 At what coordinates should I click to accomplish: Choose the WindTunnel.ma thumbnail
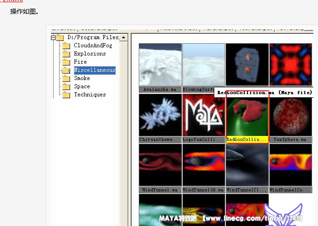(x=160, y=165)
